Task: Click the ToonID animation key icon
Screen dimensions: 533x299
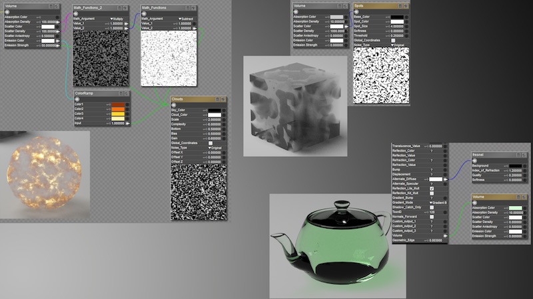Action: (426, 212)
